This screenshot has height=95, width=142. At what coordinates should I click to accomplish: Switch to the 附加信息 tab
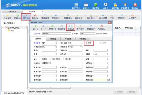tap(53, 39)
